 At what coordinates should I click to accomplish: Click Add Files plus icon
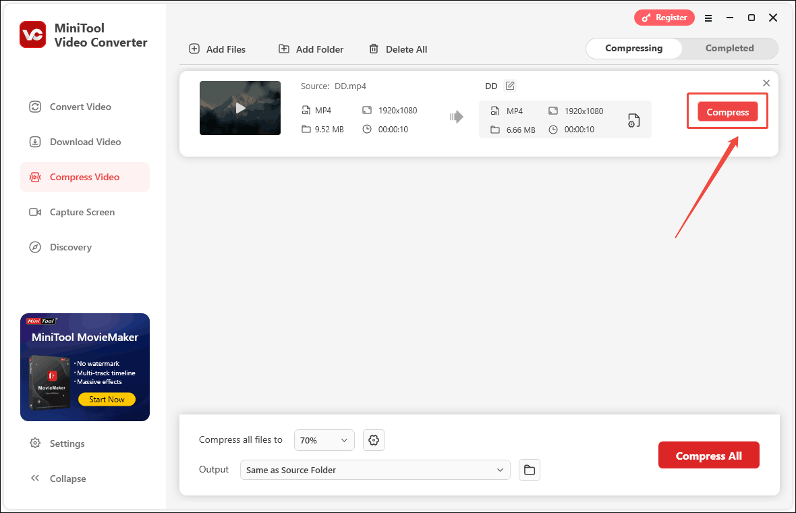(x=194, y=49)
